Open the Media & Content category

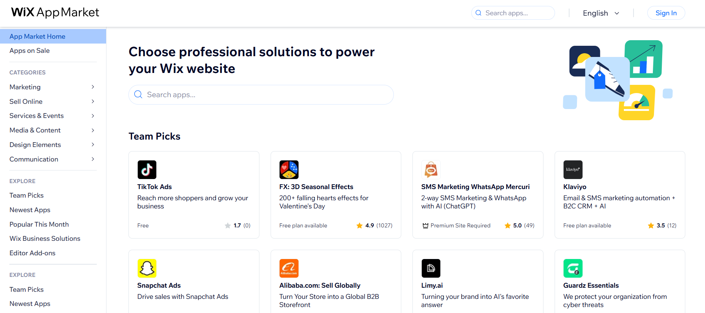35,130
